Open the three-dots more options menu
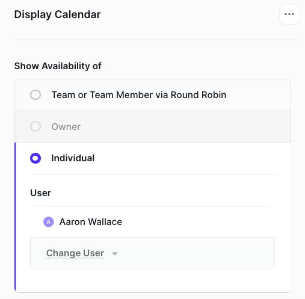This screenshot has width=305, height=299. [289, 14]
